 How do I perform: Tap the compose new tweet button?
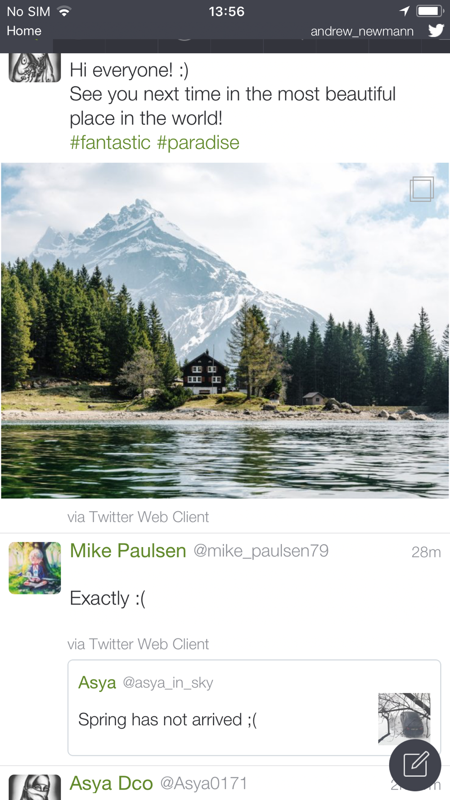coord(415,765)
